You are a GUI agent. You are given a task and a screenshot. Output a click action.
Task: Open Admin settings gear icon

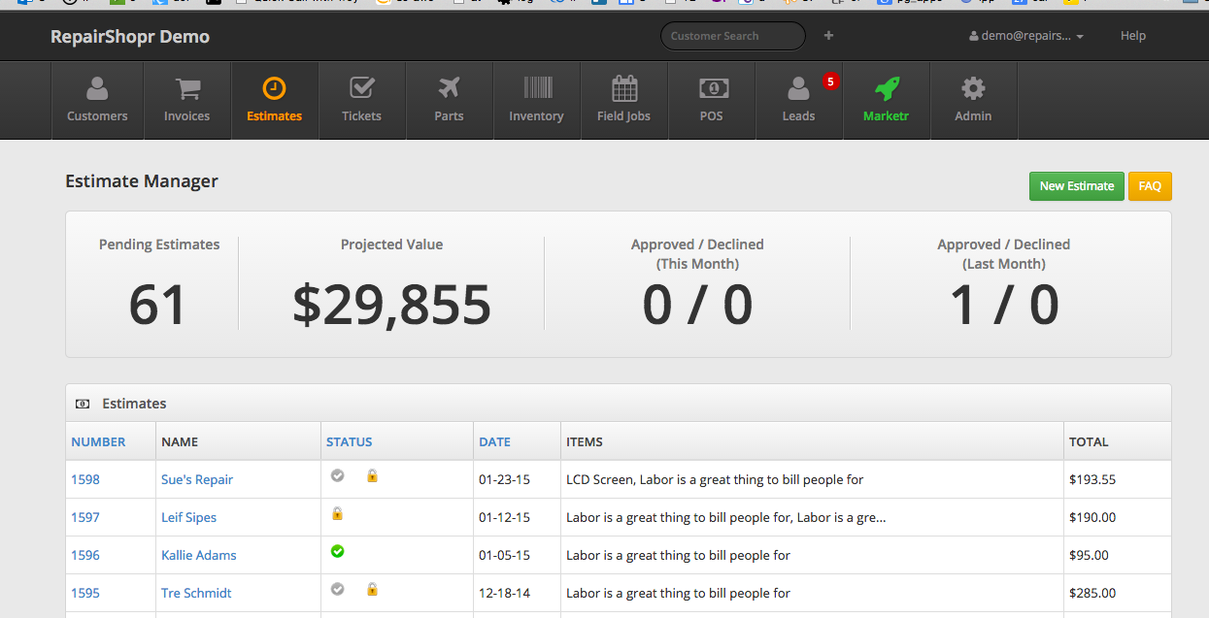click(972, 89)
